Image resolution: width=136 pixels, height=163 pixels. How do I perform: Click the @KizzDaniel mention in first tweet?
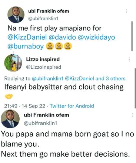point(27,37)
